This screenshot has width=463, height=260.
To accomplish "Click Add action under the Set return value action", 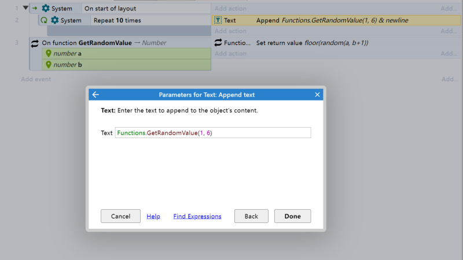I will coord(230,53).
